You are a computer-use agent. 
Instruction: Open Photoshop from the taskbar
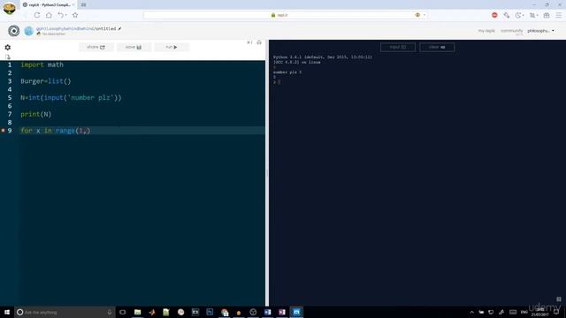[210, 312]
